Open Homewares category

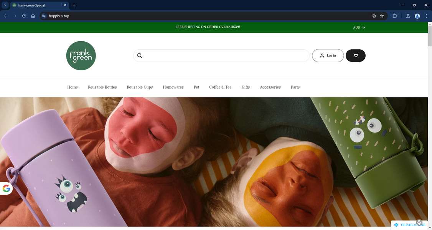(173, 87)
